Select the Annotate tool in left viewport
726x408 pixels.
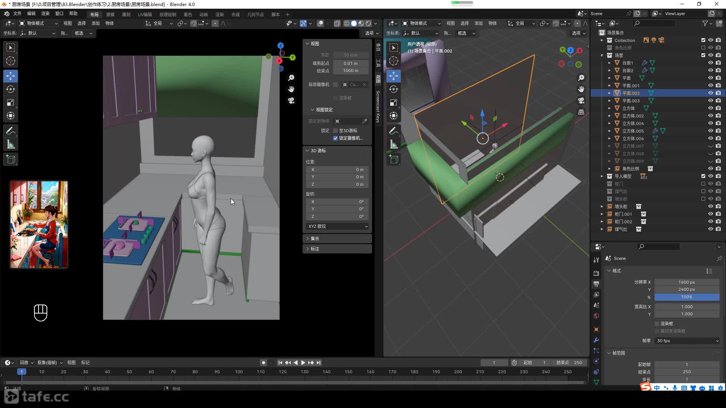pyautogui.click(x=11, y=131)
